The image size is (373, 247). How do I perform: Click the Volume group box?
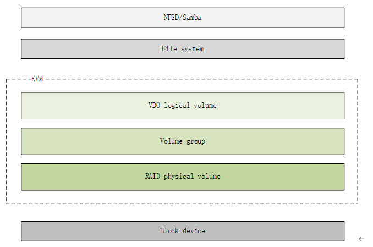183,141
